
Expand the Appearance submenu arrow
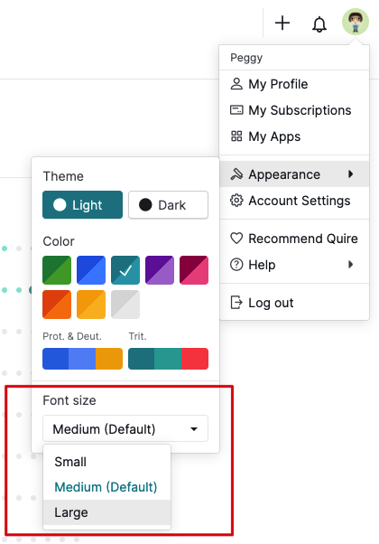click(x=351, y=174)
